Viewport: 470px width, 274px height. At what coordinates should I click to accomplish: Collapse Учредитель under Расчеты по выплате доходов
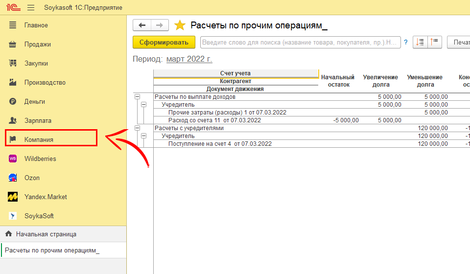143,105
